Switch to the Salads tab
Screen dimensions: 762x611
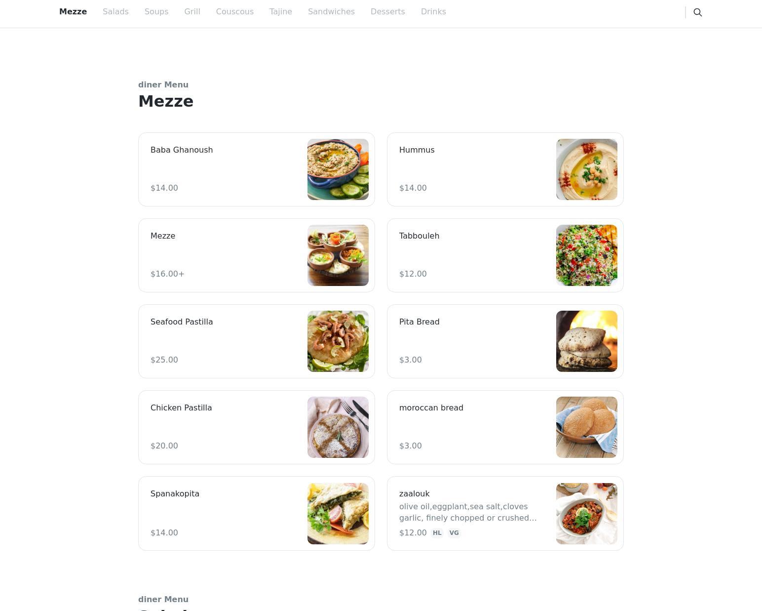(115, 11)
